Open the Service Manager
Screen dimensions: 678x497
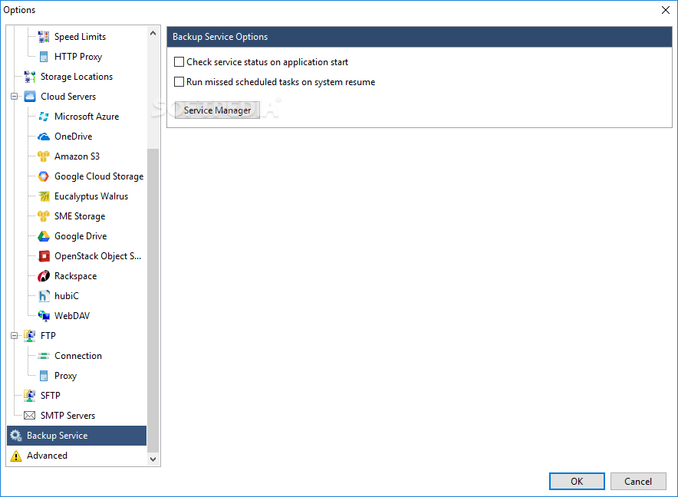[x=218, y=110]
